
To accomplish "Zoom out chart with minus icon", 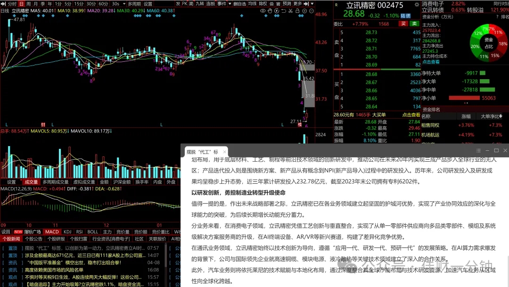I will 312,11.
